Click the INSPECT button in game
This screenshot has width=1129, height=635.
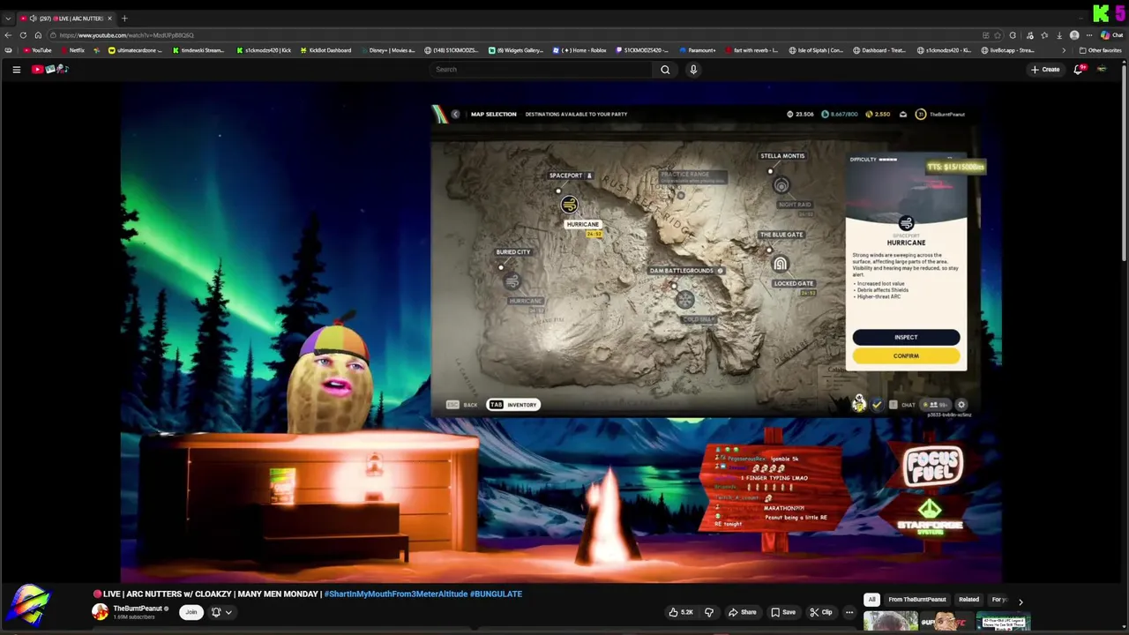click(906, 337)
